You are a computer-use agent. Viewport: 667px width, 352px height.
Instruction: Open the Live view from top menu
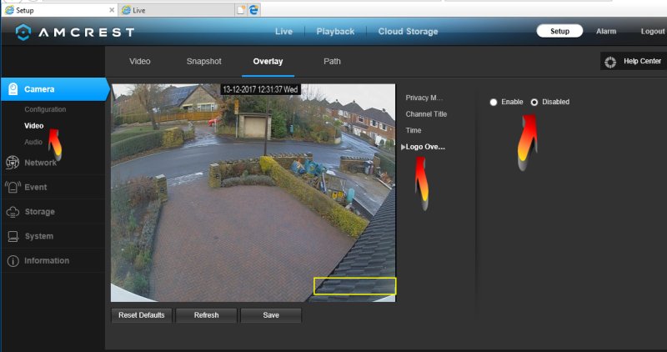tap(283, 32)
